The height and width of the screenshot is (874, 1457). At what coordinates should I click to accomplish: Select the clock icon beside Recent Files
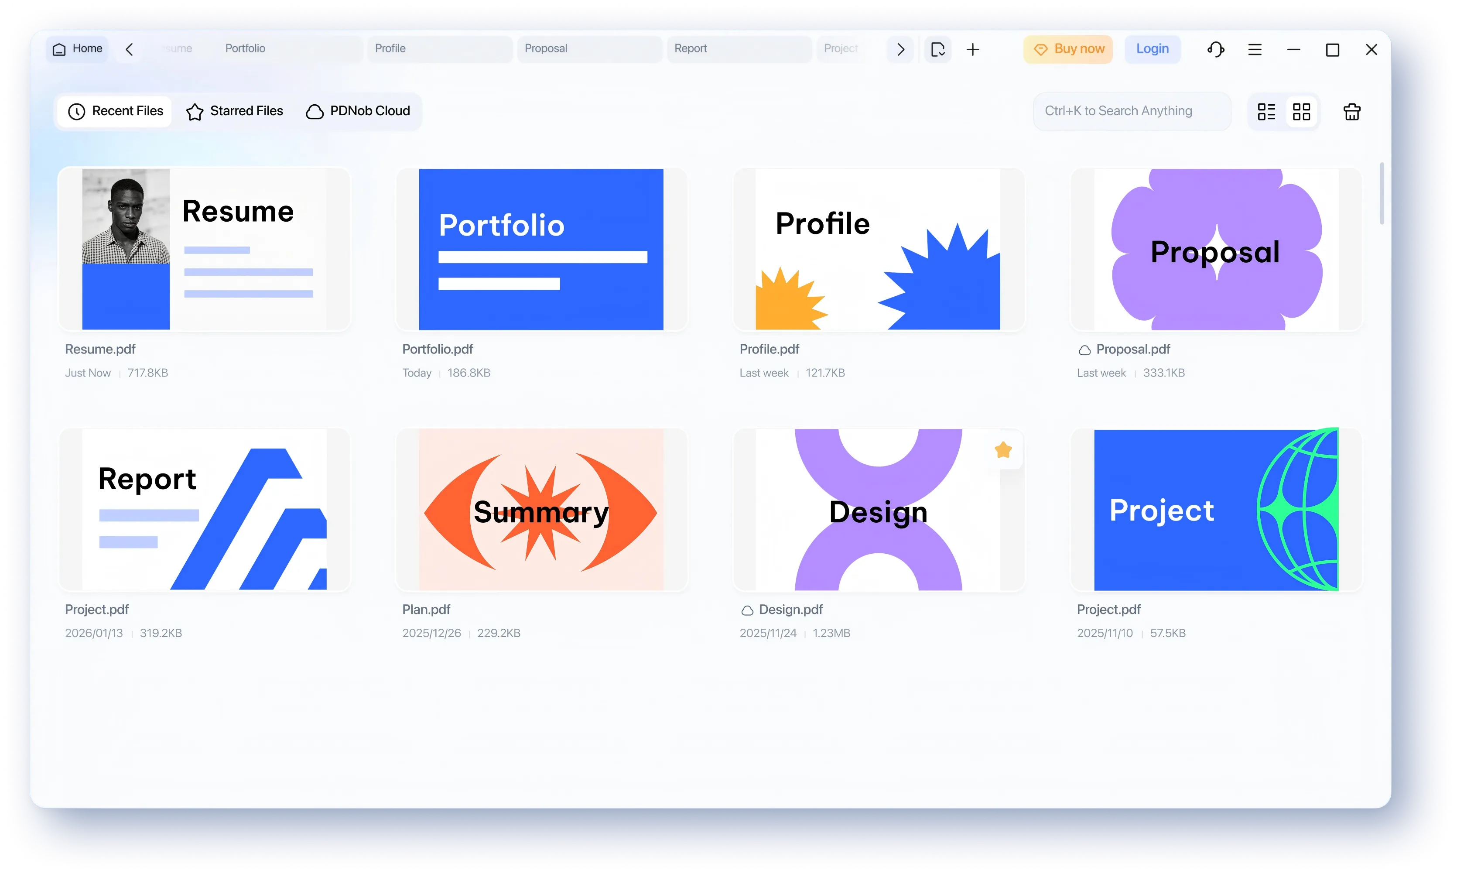tap(77, 111)
